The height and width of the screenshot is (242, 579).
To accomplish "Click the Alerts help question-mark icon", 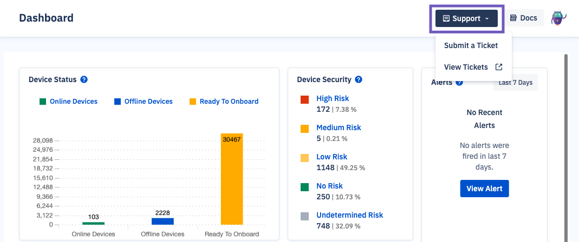I will pyautogui.click(x=459, y=83).
